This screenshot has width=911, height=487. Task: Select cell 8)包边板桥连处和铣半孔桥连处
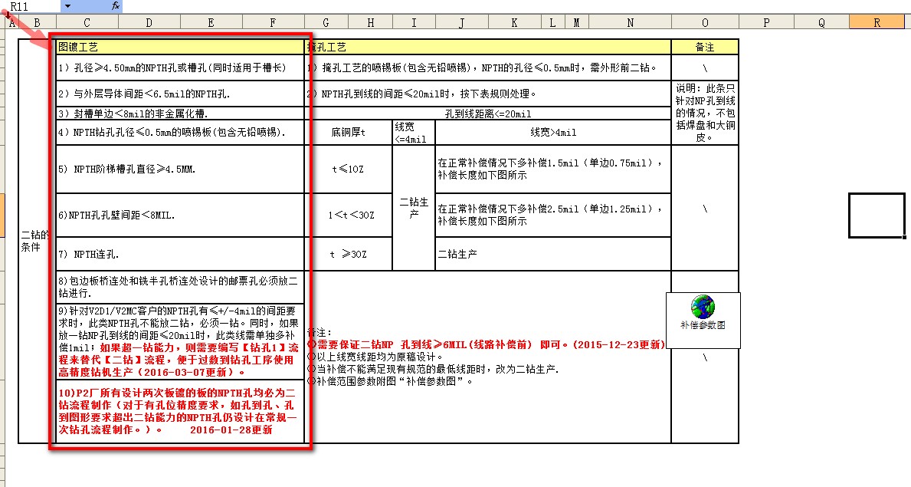(180, 287)
